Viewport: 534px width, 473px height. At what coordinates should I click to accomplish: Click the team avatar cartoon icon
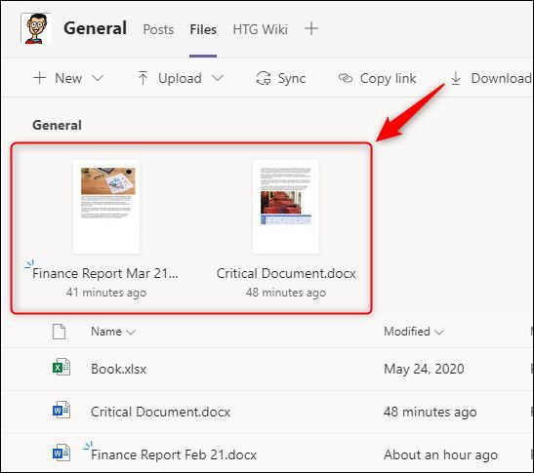pos(36,28)
